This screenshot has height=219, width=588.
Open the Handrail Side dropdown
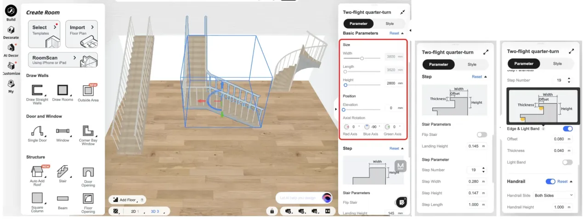tap(554, 195)
